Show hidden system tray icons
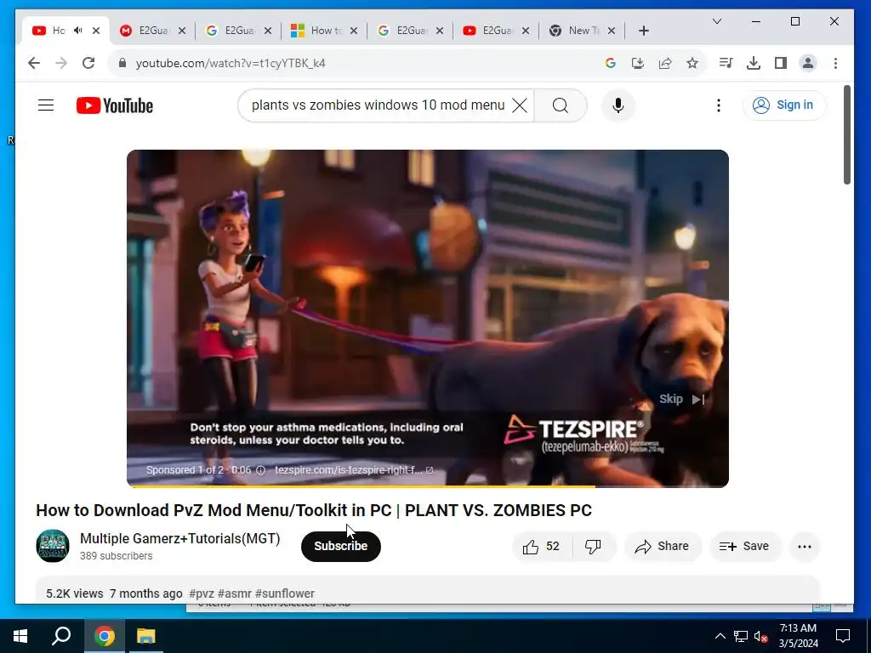This screenshot has height=653, width=871. (720, 636)
